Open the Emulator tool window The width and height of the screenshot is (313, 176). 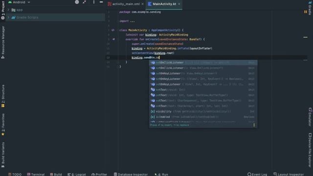click(x=310, y=117)
